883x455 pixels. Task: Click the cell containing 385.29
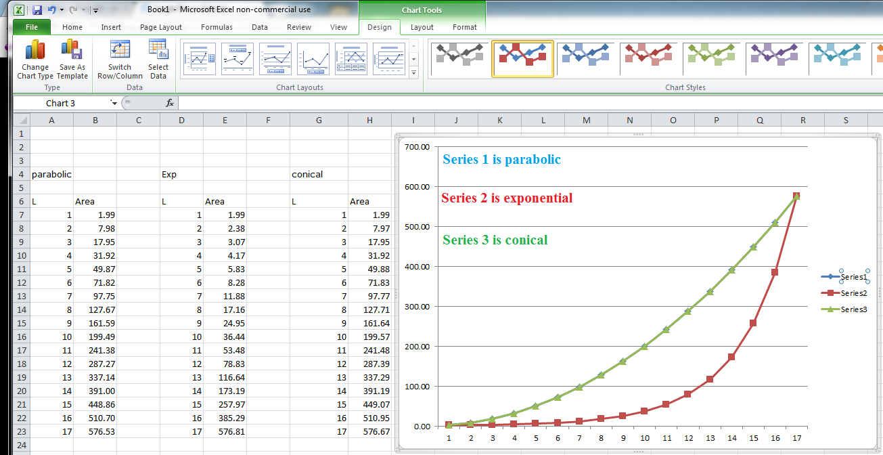(225, 418)
